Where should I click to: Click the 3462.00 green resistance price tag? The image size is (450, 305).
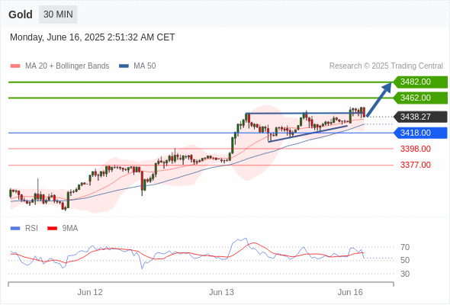point(420,98)
